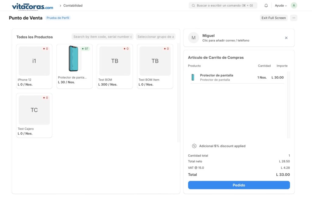Screen dimensions: 312x198
Task: Open the user avatar menu
Action: [294, 5]
